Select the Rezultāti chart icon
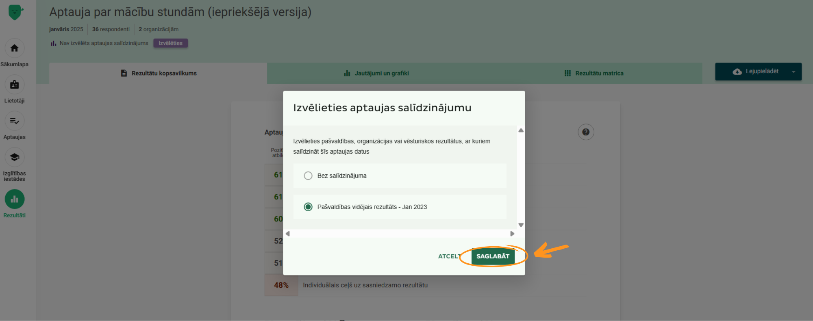Viewport: 813px width, 321px height. (x=15, y=199)
